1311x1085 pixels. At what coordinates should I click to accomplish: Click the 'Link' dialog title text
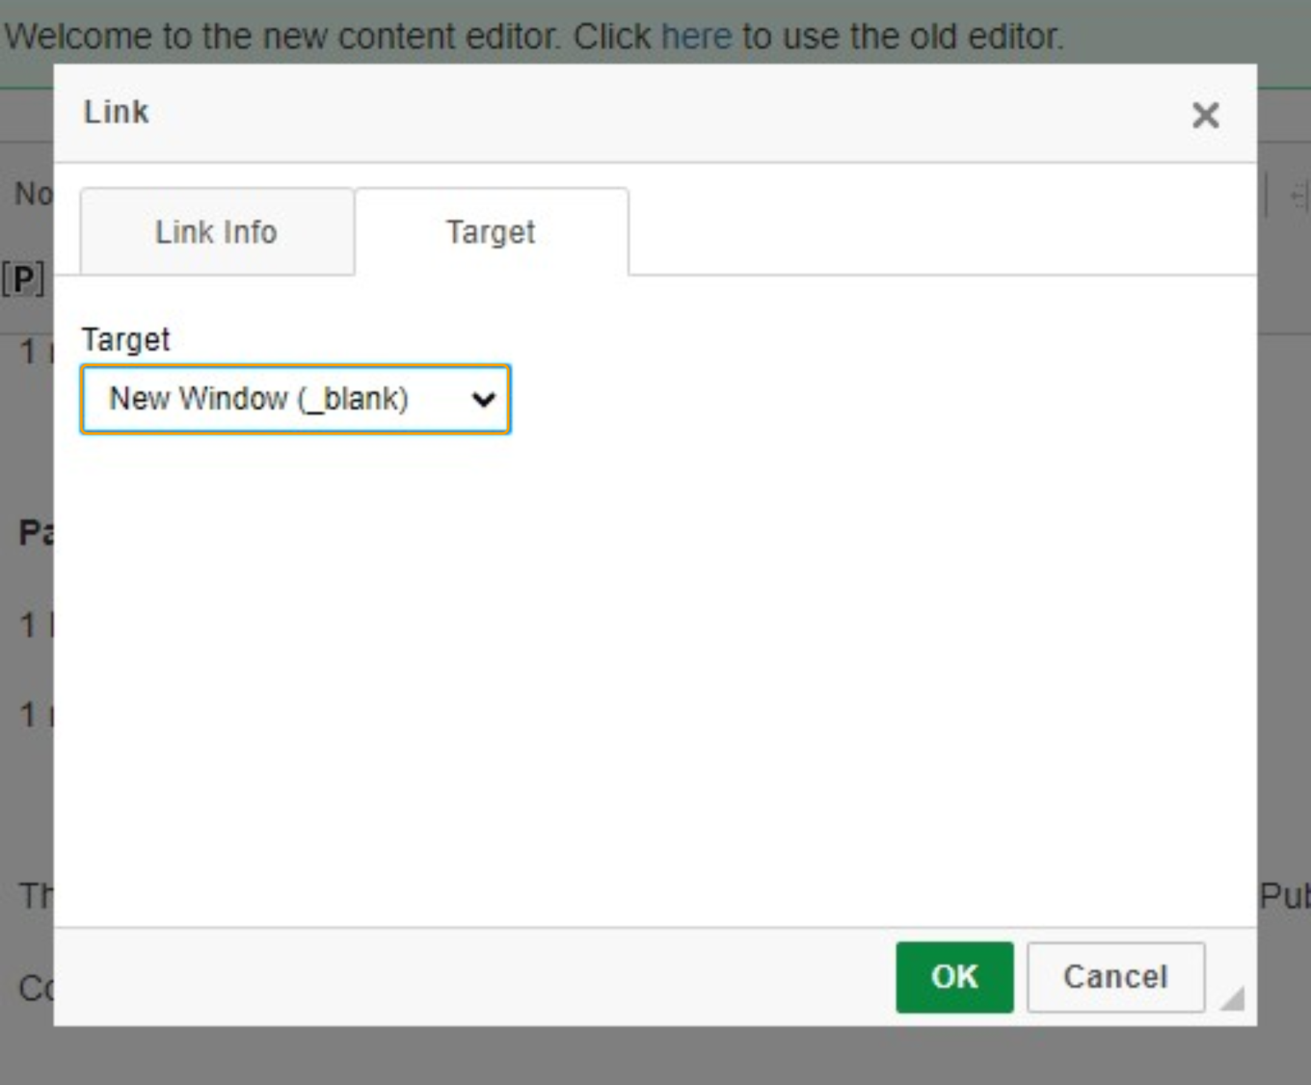point(117,112)
